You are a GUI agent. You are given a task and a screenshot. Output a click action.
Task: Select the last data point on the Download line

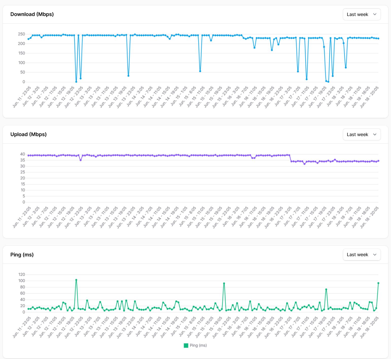pyautogui.click(x=378, y=39)
